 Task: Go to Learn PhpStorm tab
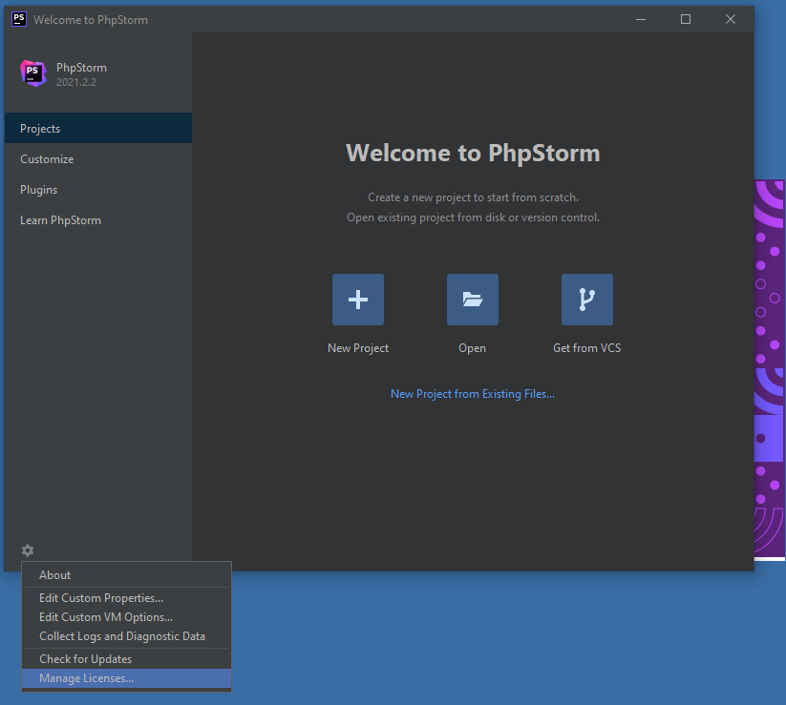pyautogui.click(x=98, y=219)
